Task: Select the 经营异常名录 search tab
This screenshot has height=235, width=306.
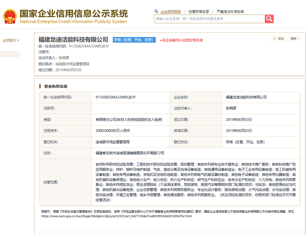Action: (199, 12)
